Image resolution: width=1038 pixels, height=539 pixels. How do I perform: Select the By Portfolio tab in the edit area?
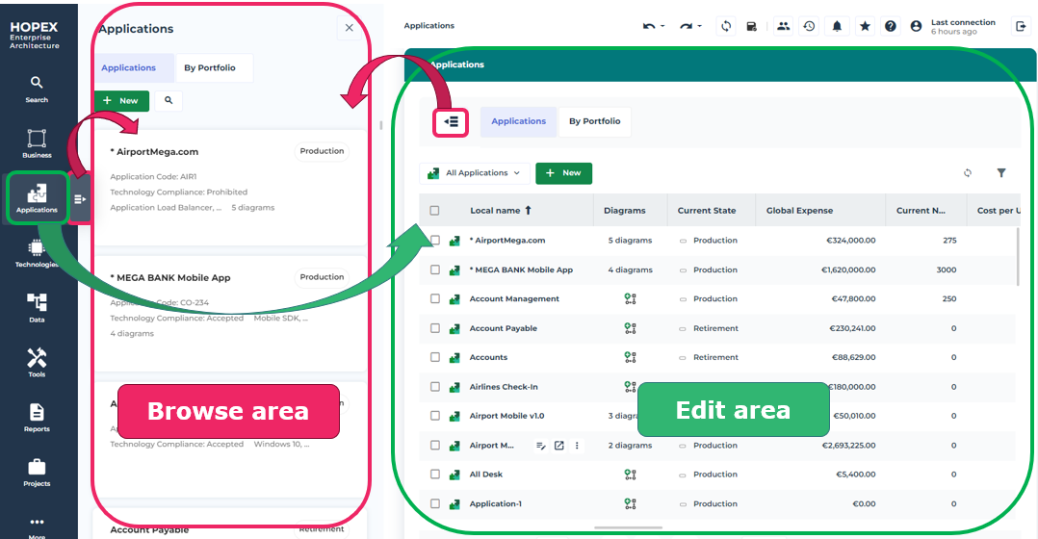(594, 121)
